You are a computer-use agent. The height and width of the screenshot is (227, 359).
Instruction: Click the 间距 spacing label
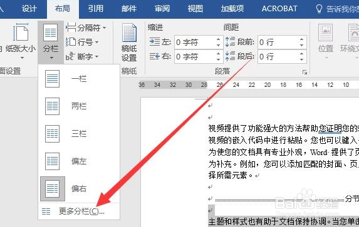pos(231,28)
